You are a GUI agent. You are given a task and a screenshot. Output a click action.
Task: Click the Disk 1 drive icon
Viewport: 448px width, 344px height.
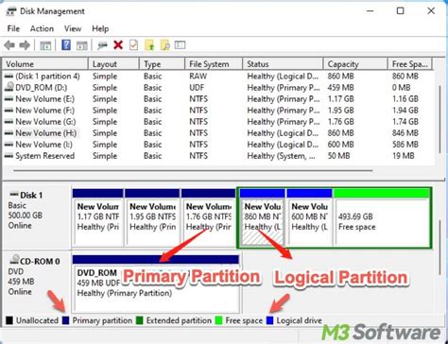pos(14,194)
